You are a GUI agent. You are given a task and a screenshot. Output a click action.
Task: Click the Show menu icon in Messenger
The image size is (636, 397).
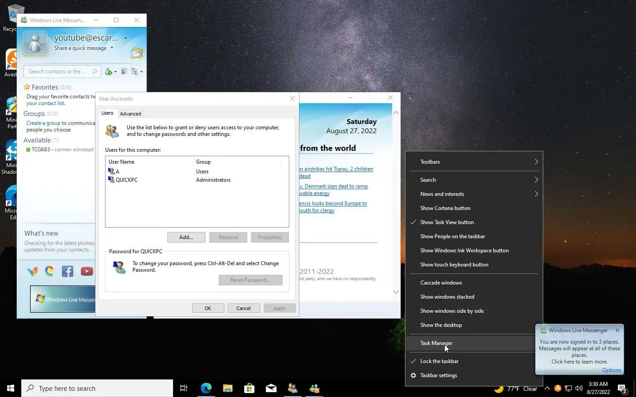134,71
